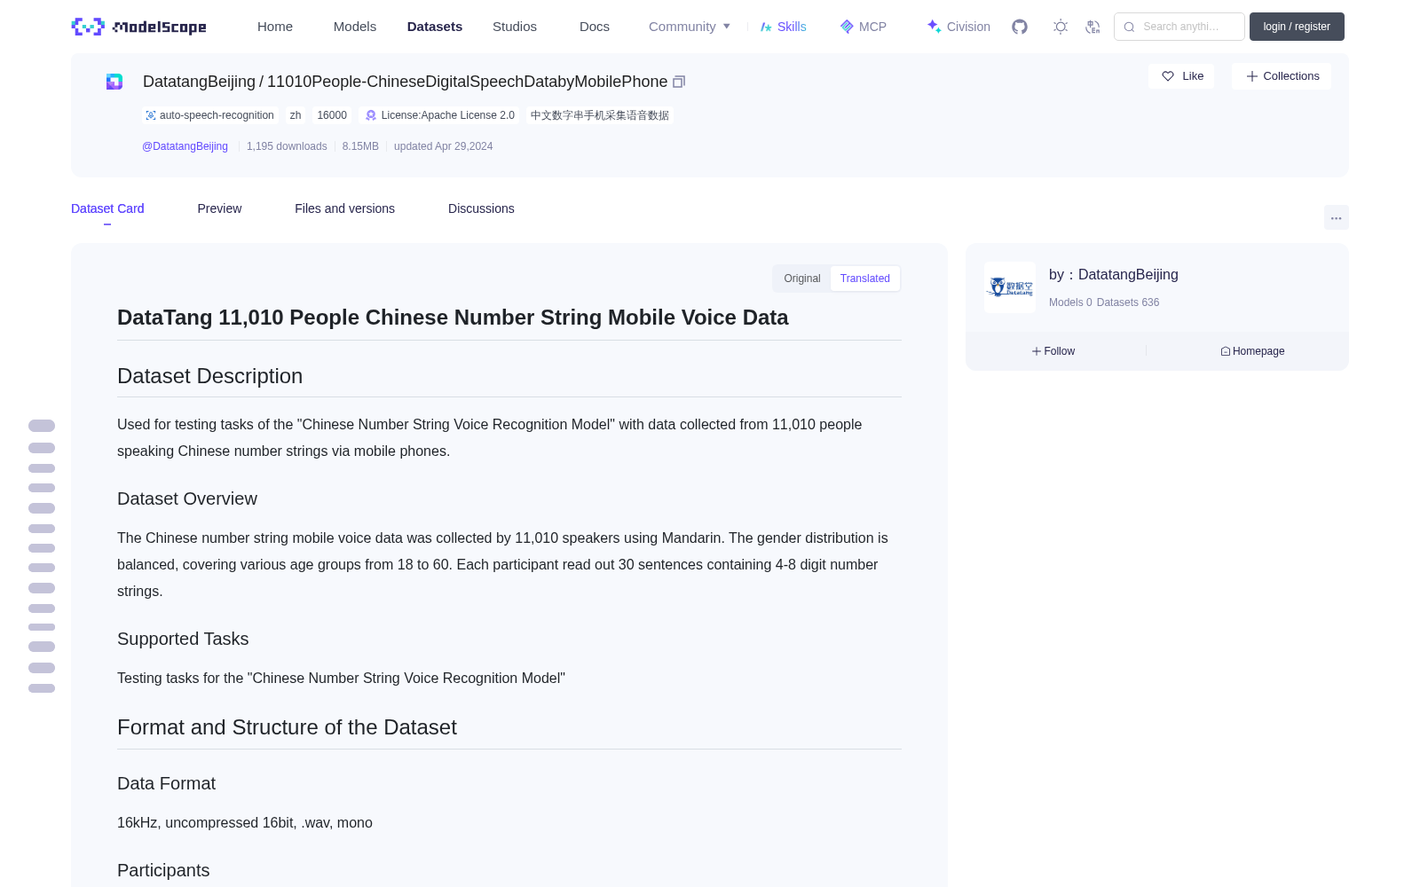Follow DatatangBeijing

pyautogui.click(x=1053, y=351)
